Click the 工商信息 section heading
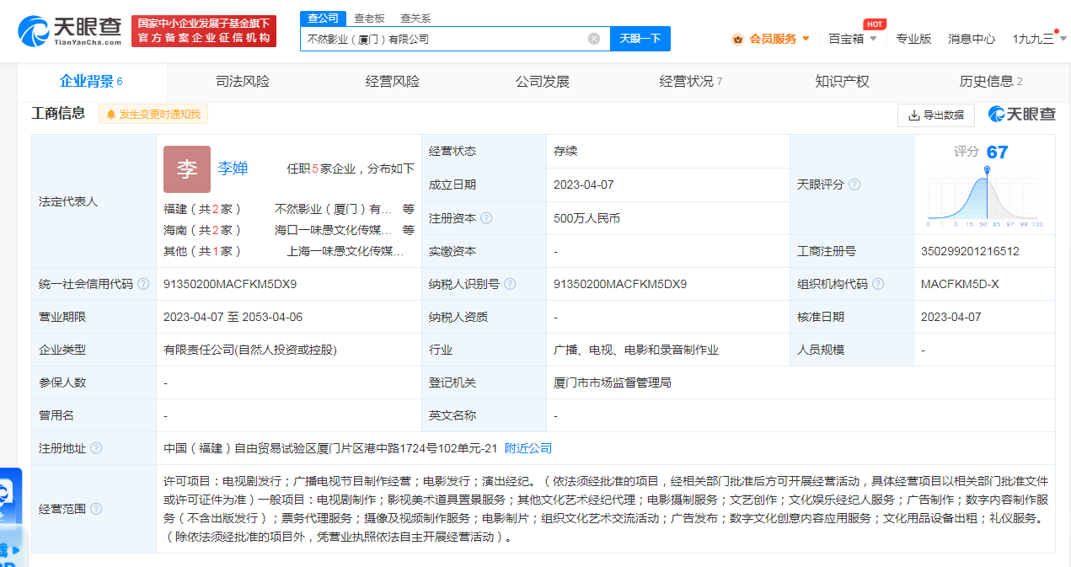 click(59, 113)
